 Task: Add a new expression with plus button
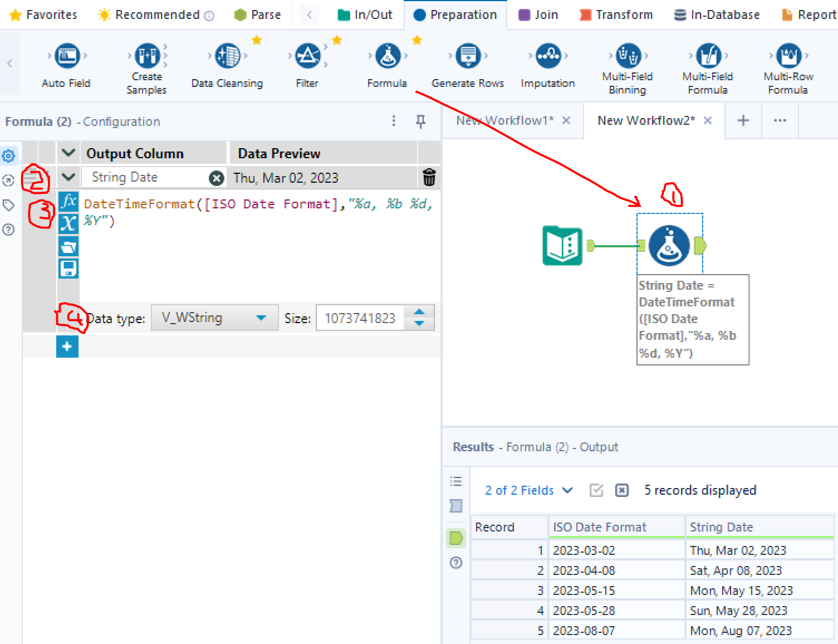[67, 347]
